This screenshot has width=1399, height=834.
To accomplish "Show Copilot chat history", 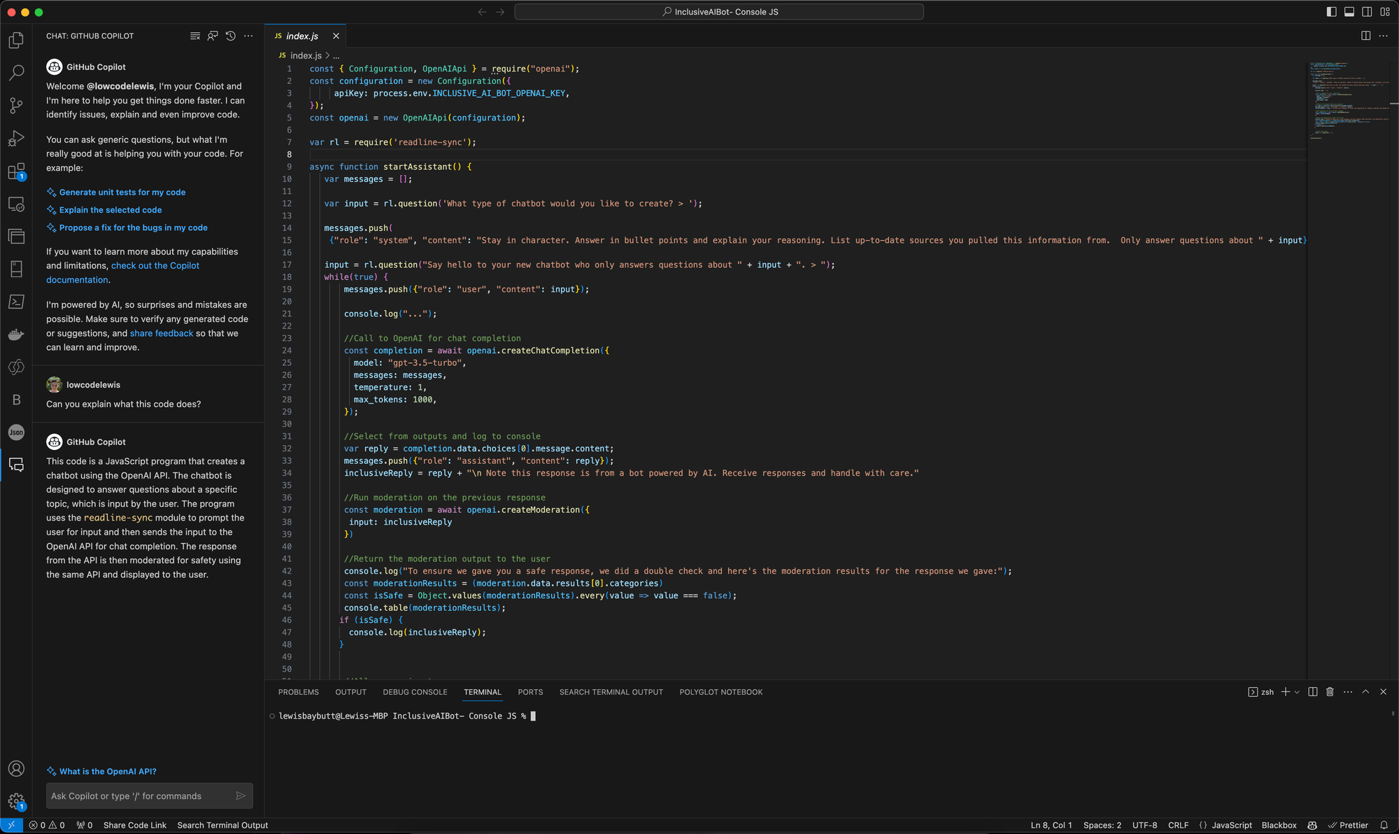I will 231,36.
